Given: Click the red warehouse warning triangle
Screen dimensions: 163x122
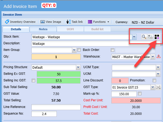Looking at the screenshot, I should point(158,56).
